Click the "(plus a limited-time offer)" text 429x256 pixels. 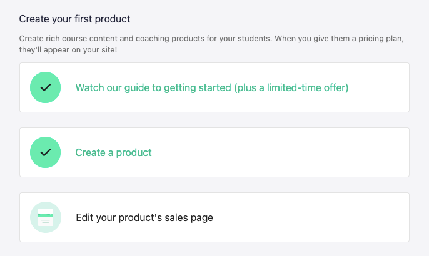tap(291, 88)
